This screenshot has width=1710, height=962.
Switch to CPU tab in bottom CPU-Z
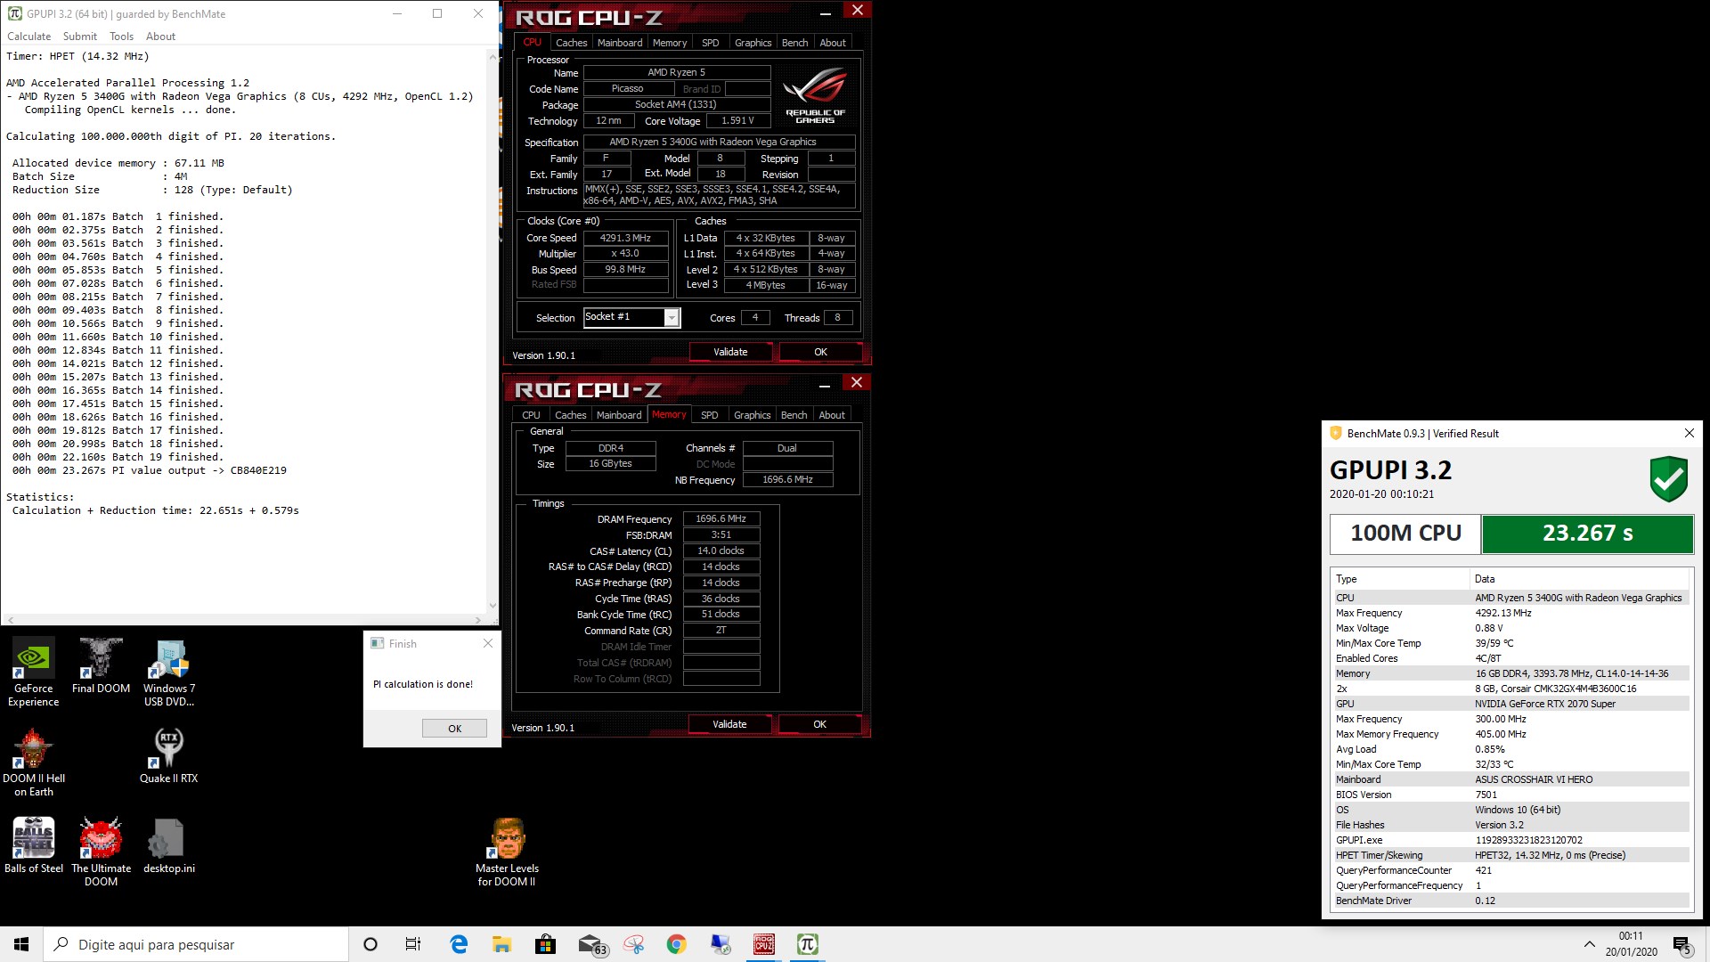point(531,415)
